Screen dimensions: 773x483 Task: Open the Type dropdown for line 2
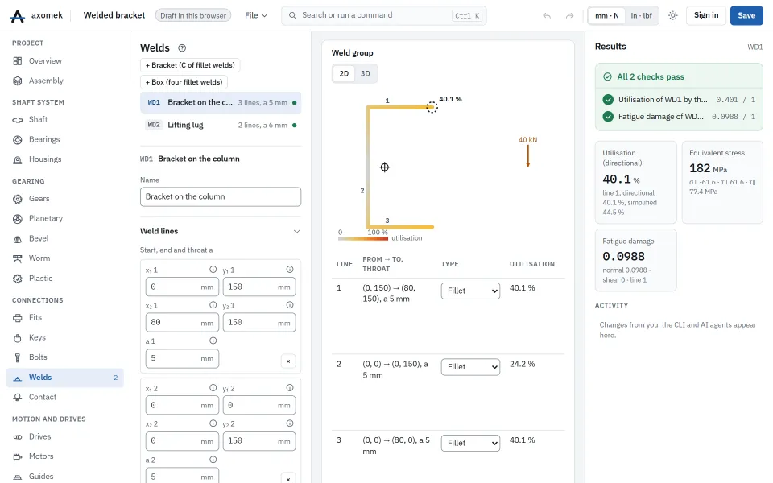coord(470,367)
